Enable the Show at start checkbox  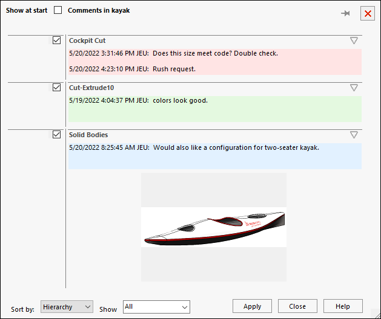coord(58,10)
